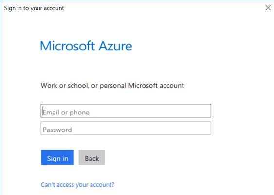Viewport: 274px width, 195px height.
Task: Place cursor in the email address box
Action: [x=126, y=111]
